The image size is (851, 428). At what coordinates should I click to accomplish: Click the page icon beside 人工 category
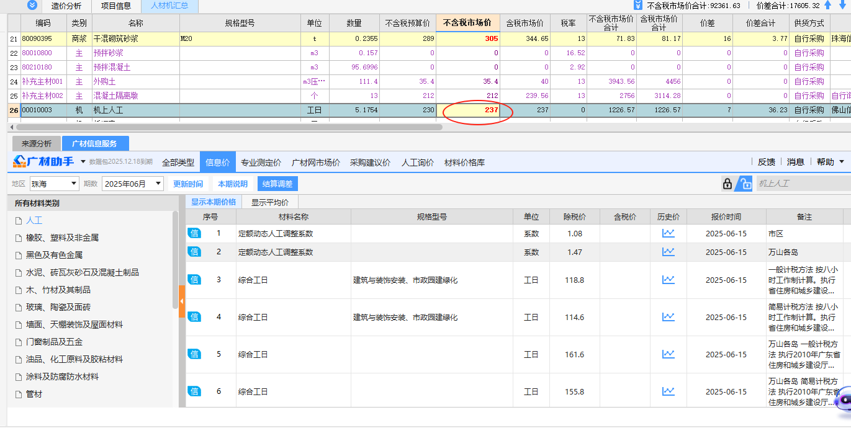[18, 220]
